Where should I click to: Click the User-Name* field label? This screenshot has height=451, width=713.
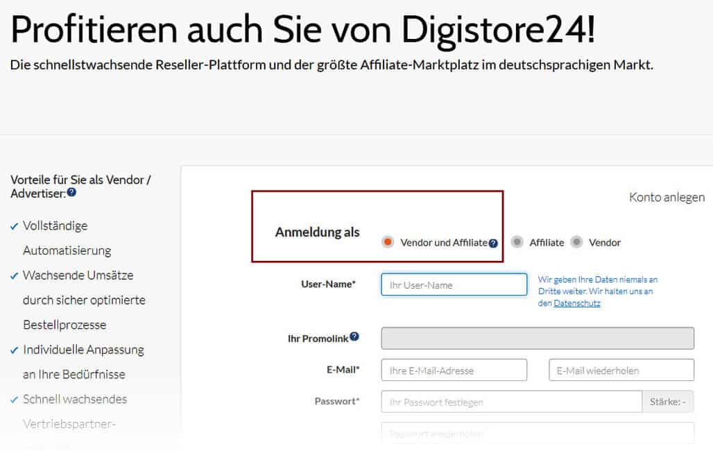(x=328, y=284)
